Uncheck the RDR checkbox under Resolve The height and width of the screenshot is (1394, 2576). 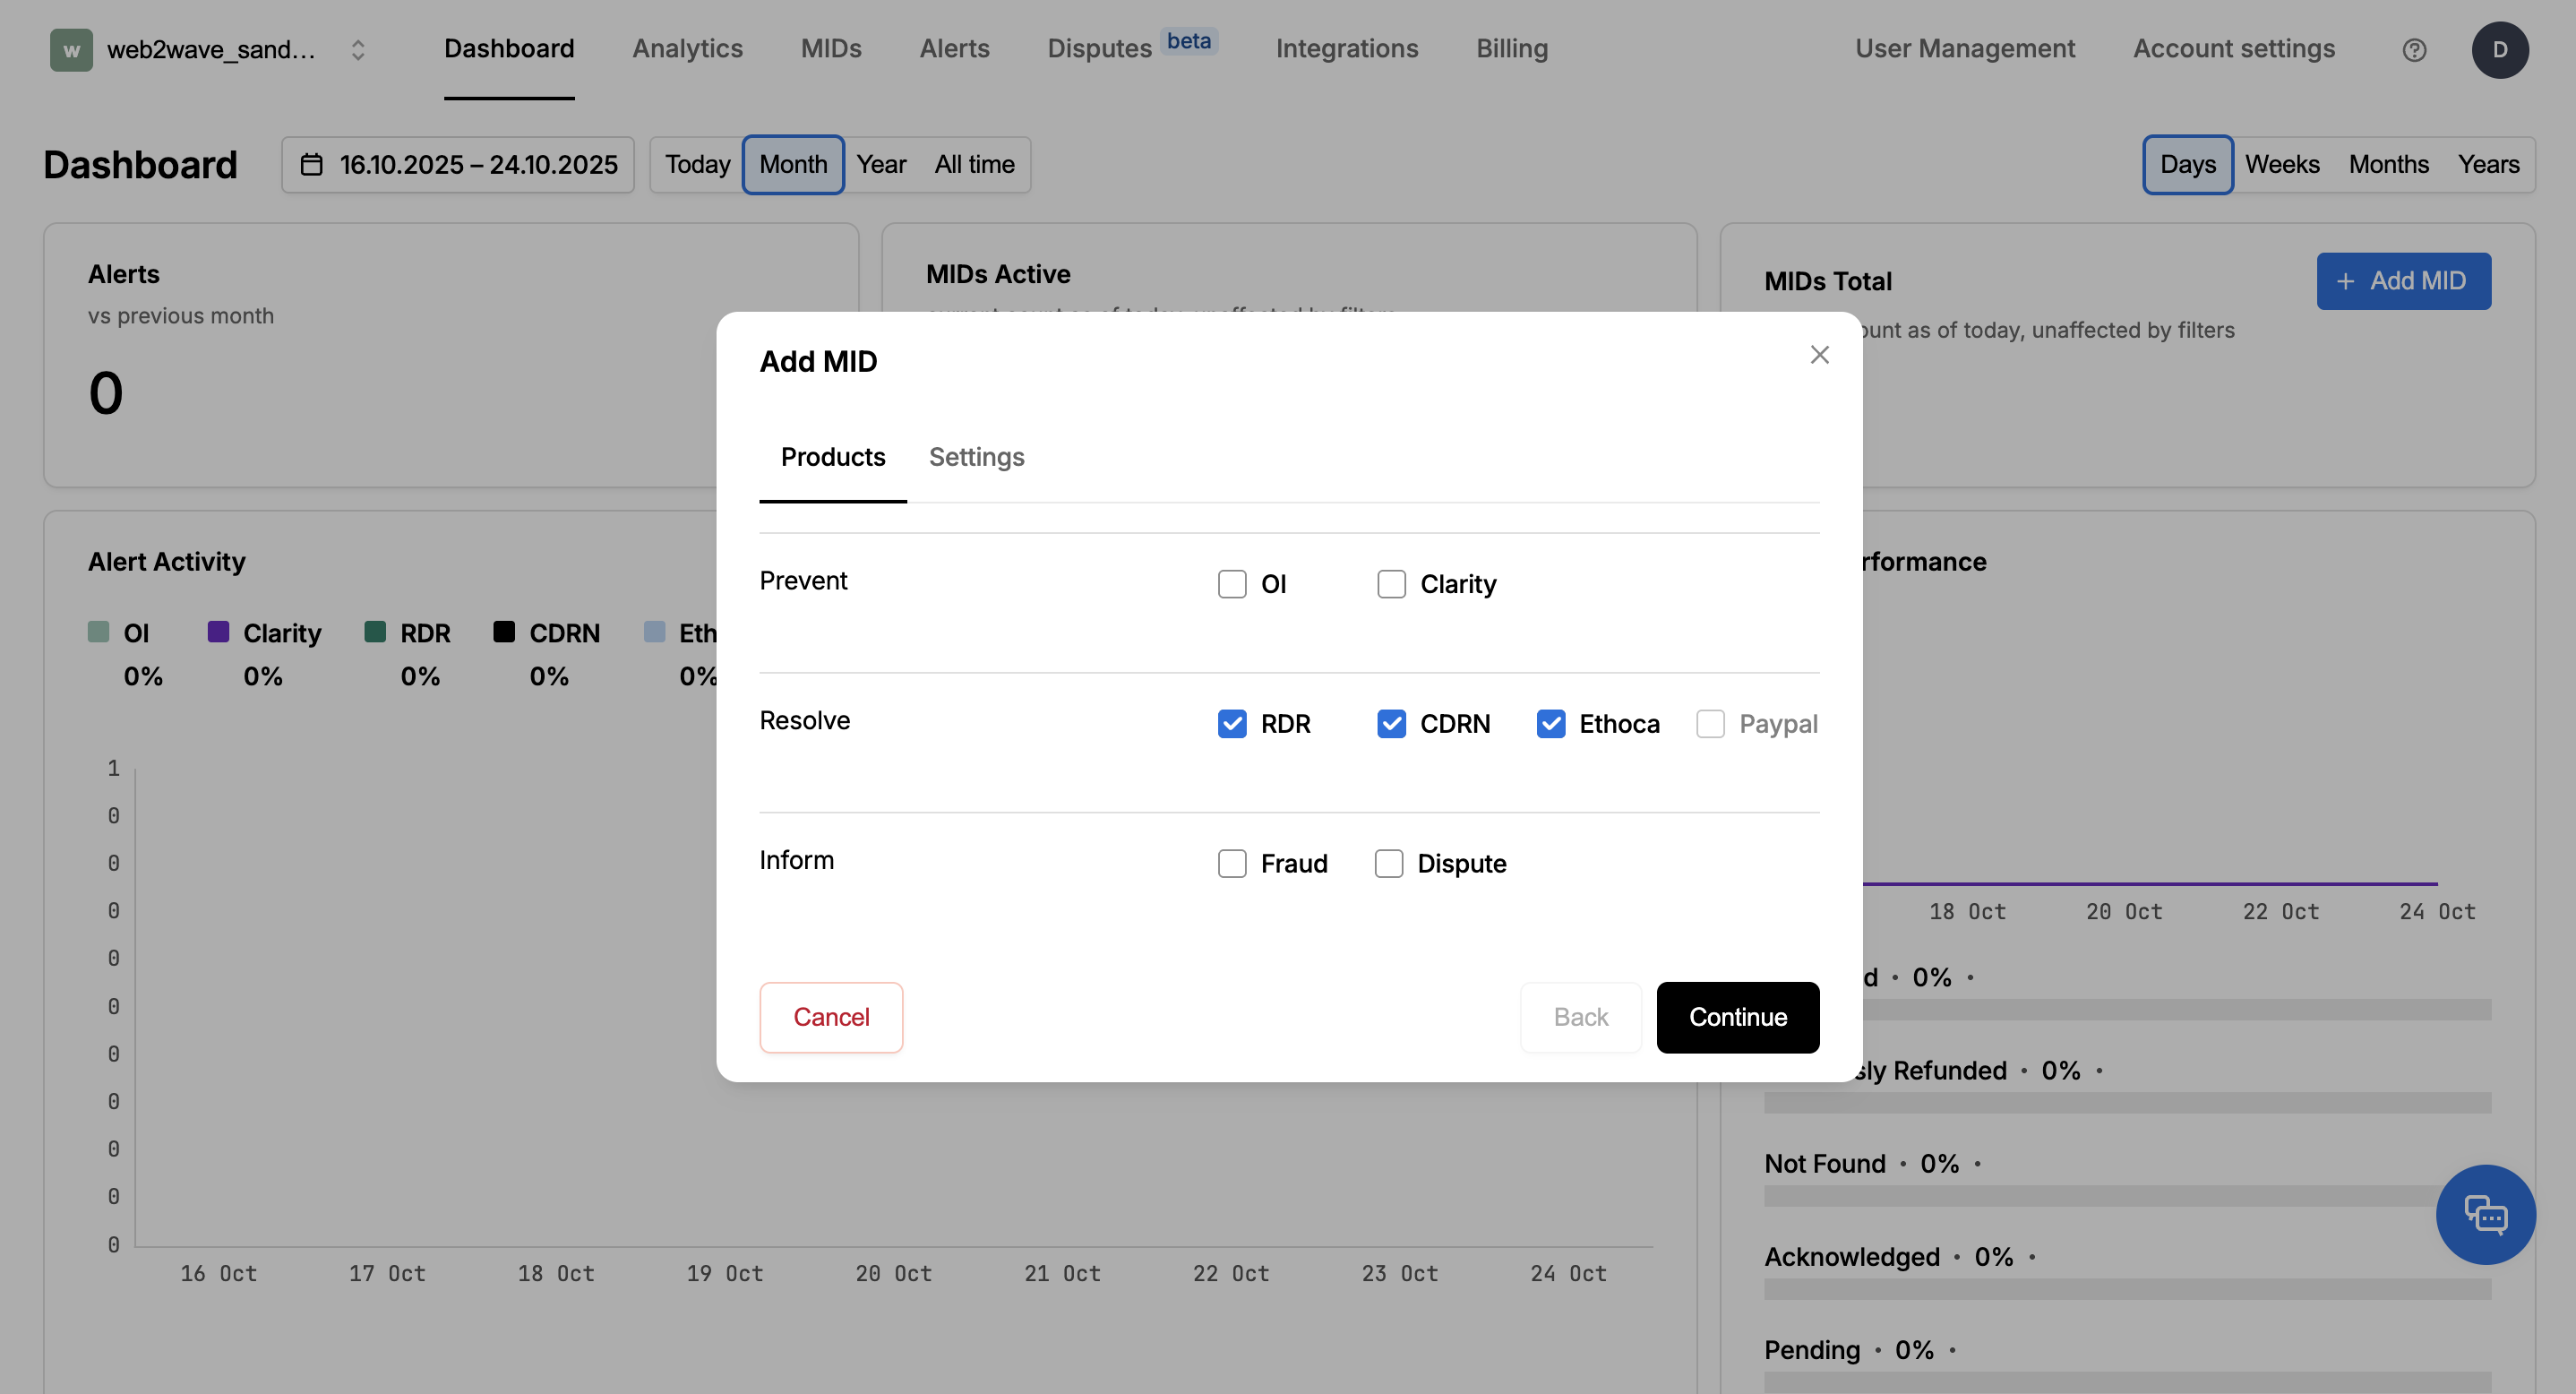(x=1232, y=723)
